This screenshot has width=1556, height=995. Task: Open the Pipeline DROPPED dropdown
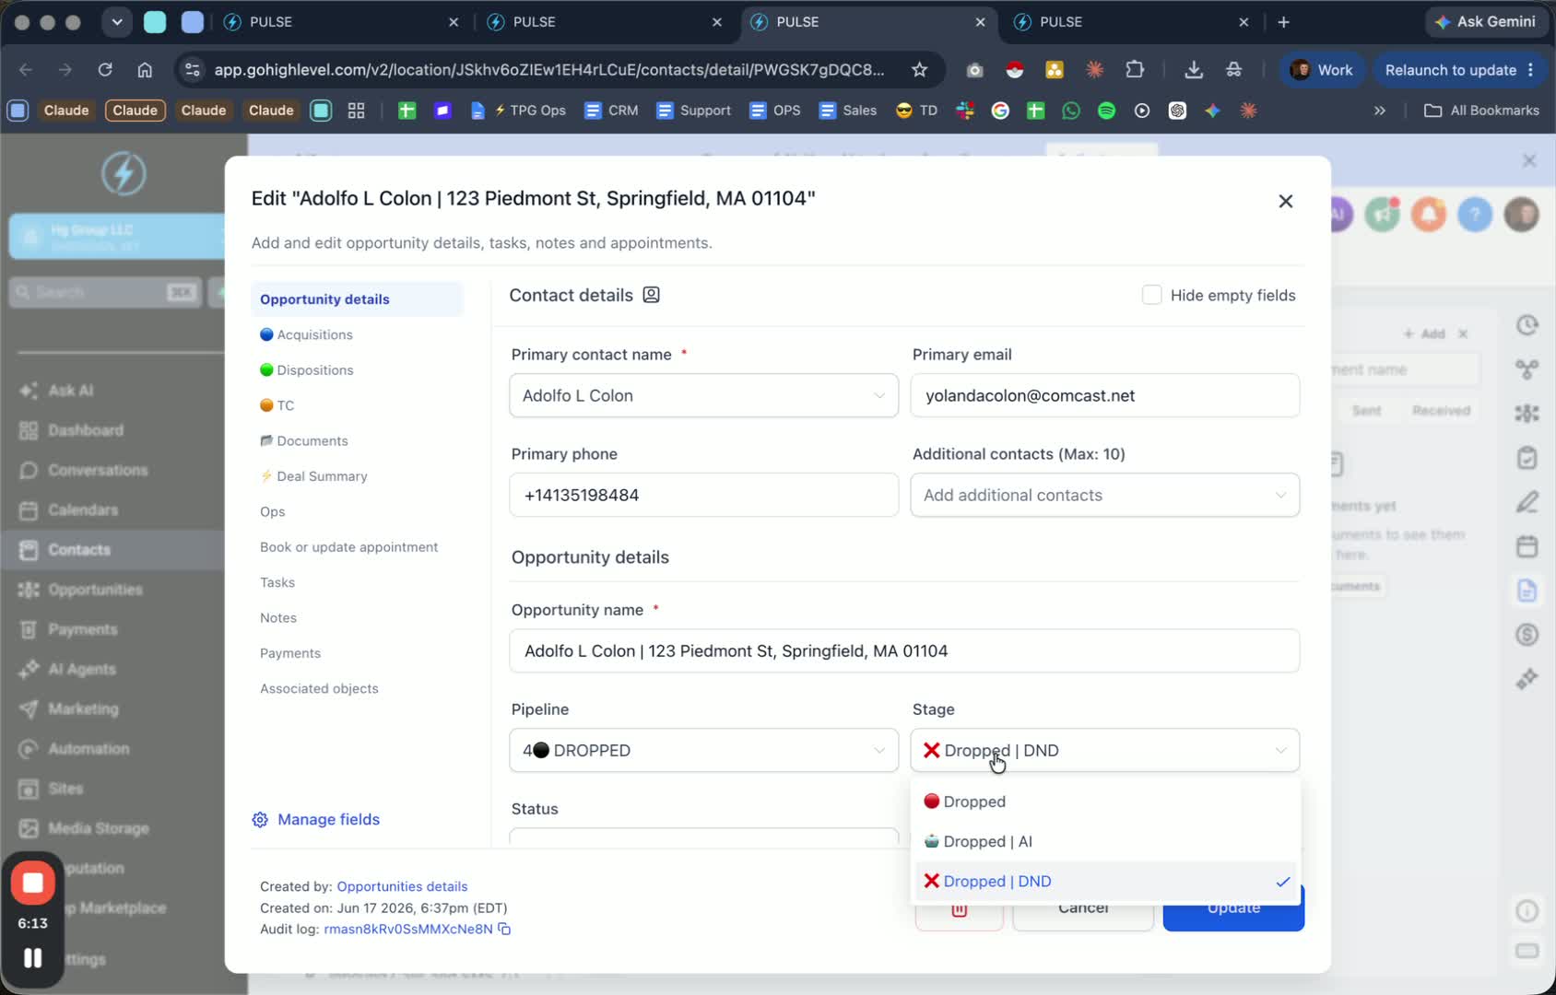[703, 750]
